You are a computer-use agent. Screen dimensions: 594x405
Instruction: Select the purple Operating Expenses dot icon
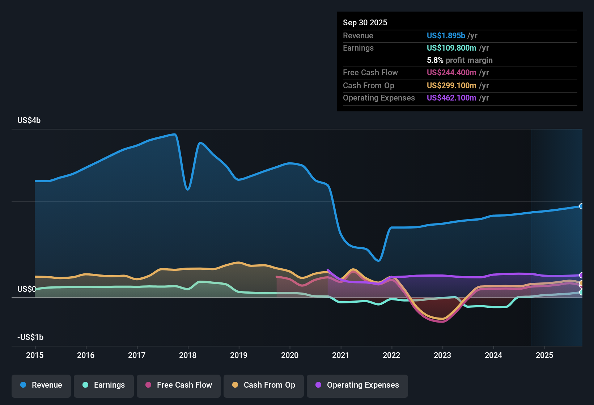[x=318, y=385]
